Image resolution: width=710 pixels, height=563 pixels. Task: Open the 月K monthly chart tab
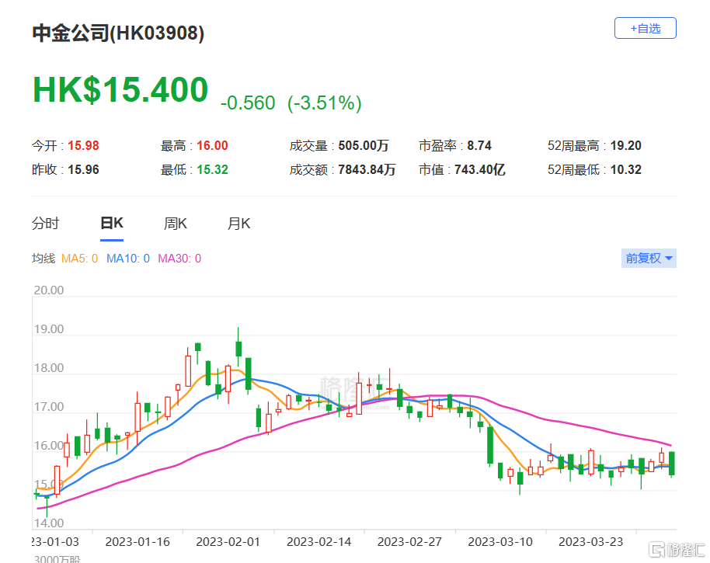point(238,224)
